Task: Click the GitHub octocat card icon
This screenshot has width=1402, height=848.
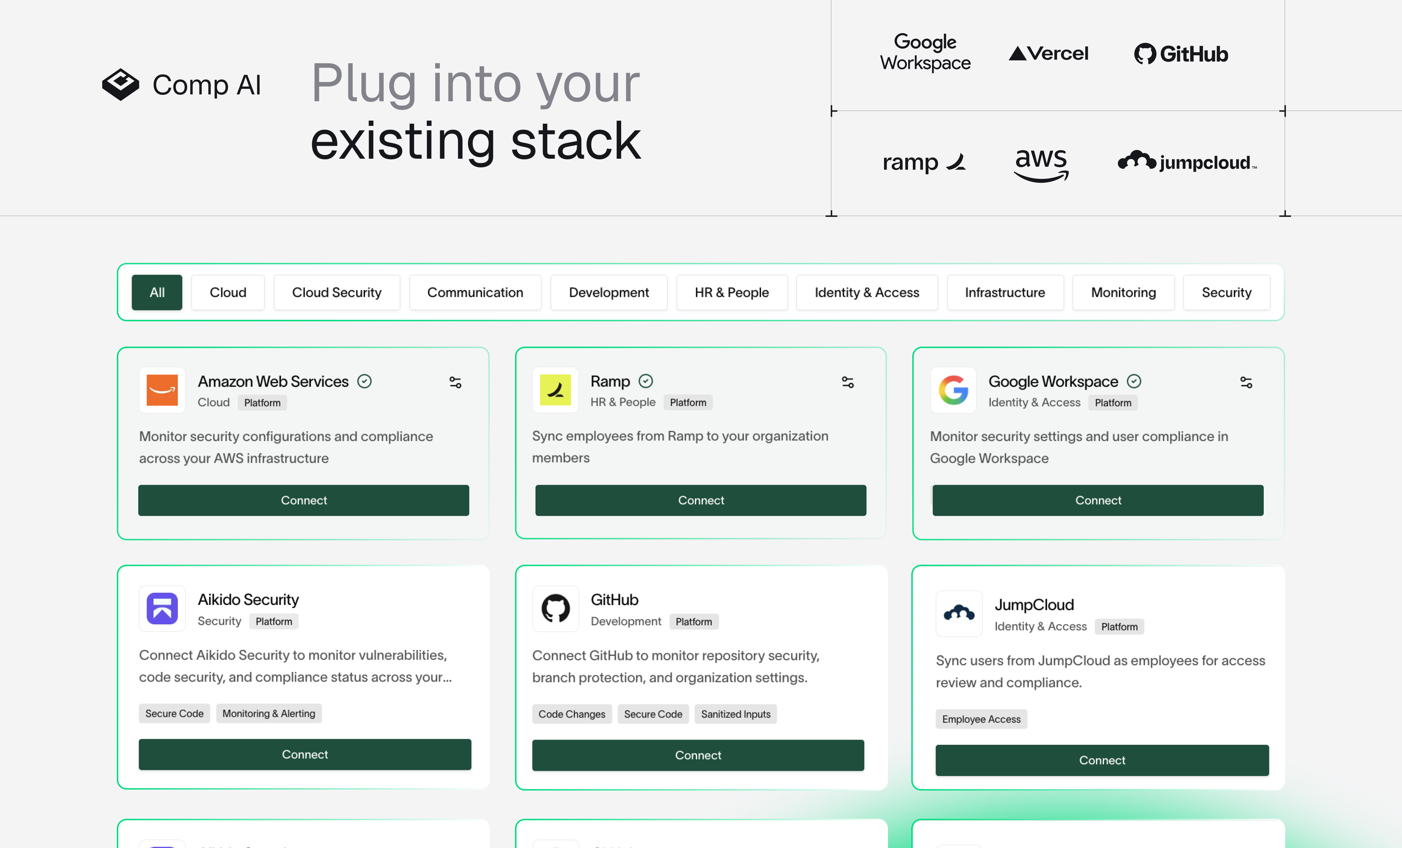Action: tap(555, 608)
